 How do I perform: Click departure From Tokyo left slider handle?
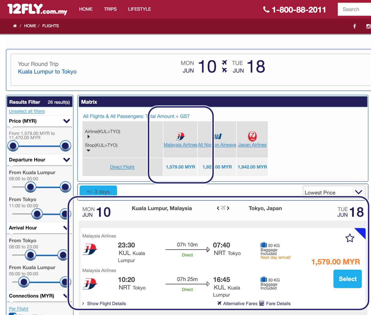pos(37,214)
